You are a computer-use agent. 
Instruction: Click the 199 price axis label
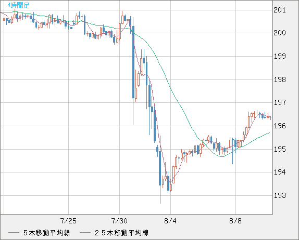coord(280,56)
